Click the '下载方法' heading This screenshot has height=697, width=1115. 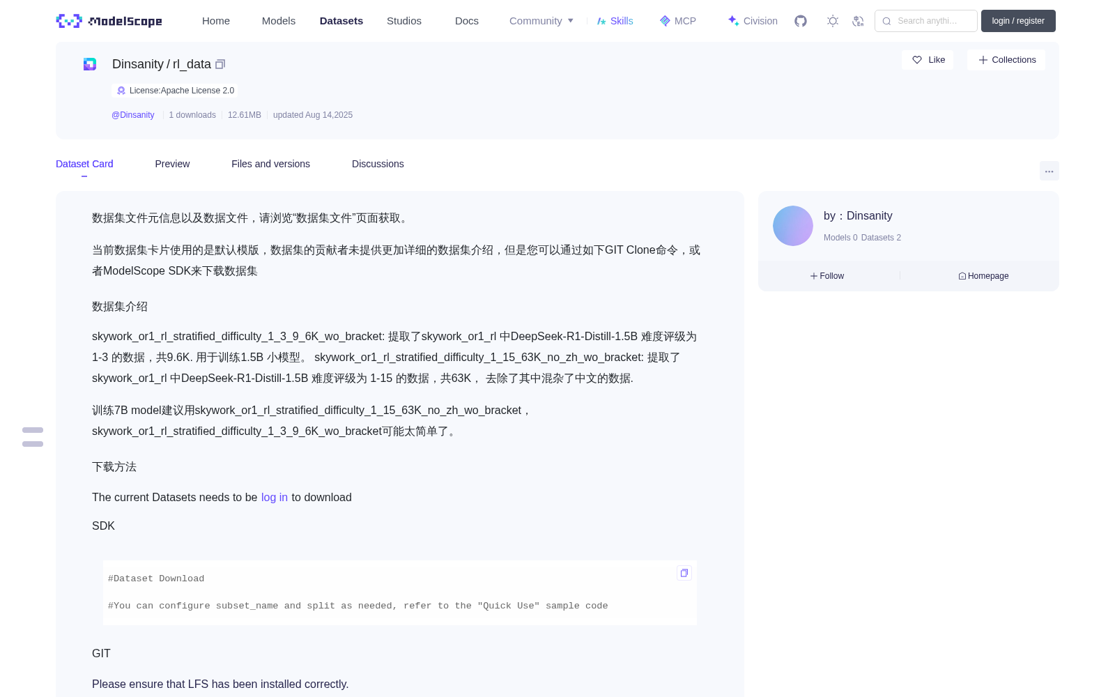click(114, 467)
